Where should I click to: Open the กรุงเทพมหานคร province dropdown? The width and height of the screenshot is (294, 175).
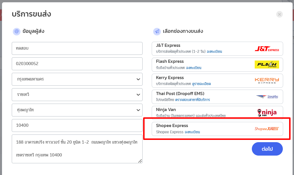point(77,79)
